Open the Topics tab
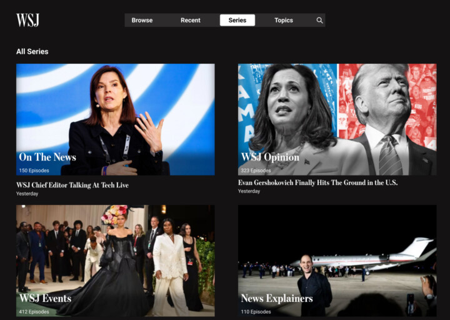The width and height of the screenshot is (450, 320). pyautogui.click(x=284, y=21)
